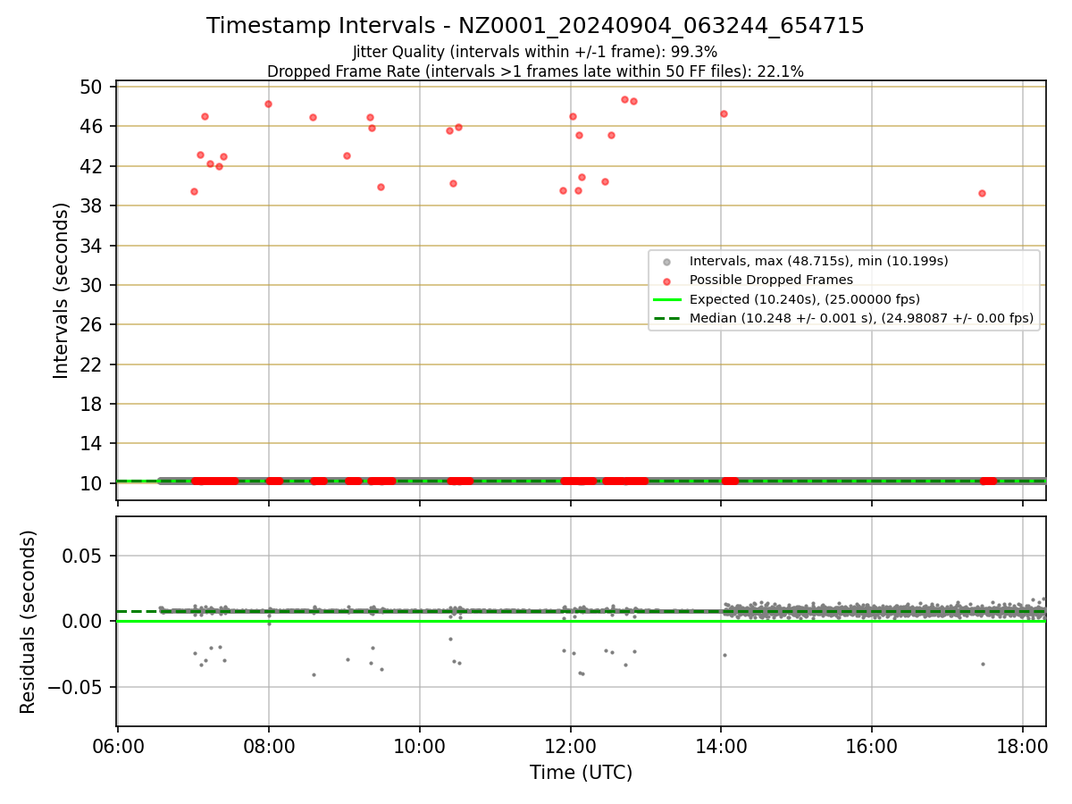Click the '06:00' time axis tick label
This screenshot has height=804, width=1072.
pos(118,745)
